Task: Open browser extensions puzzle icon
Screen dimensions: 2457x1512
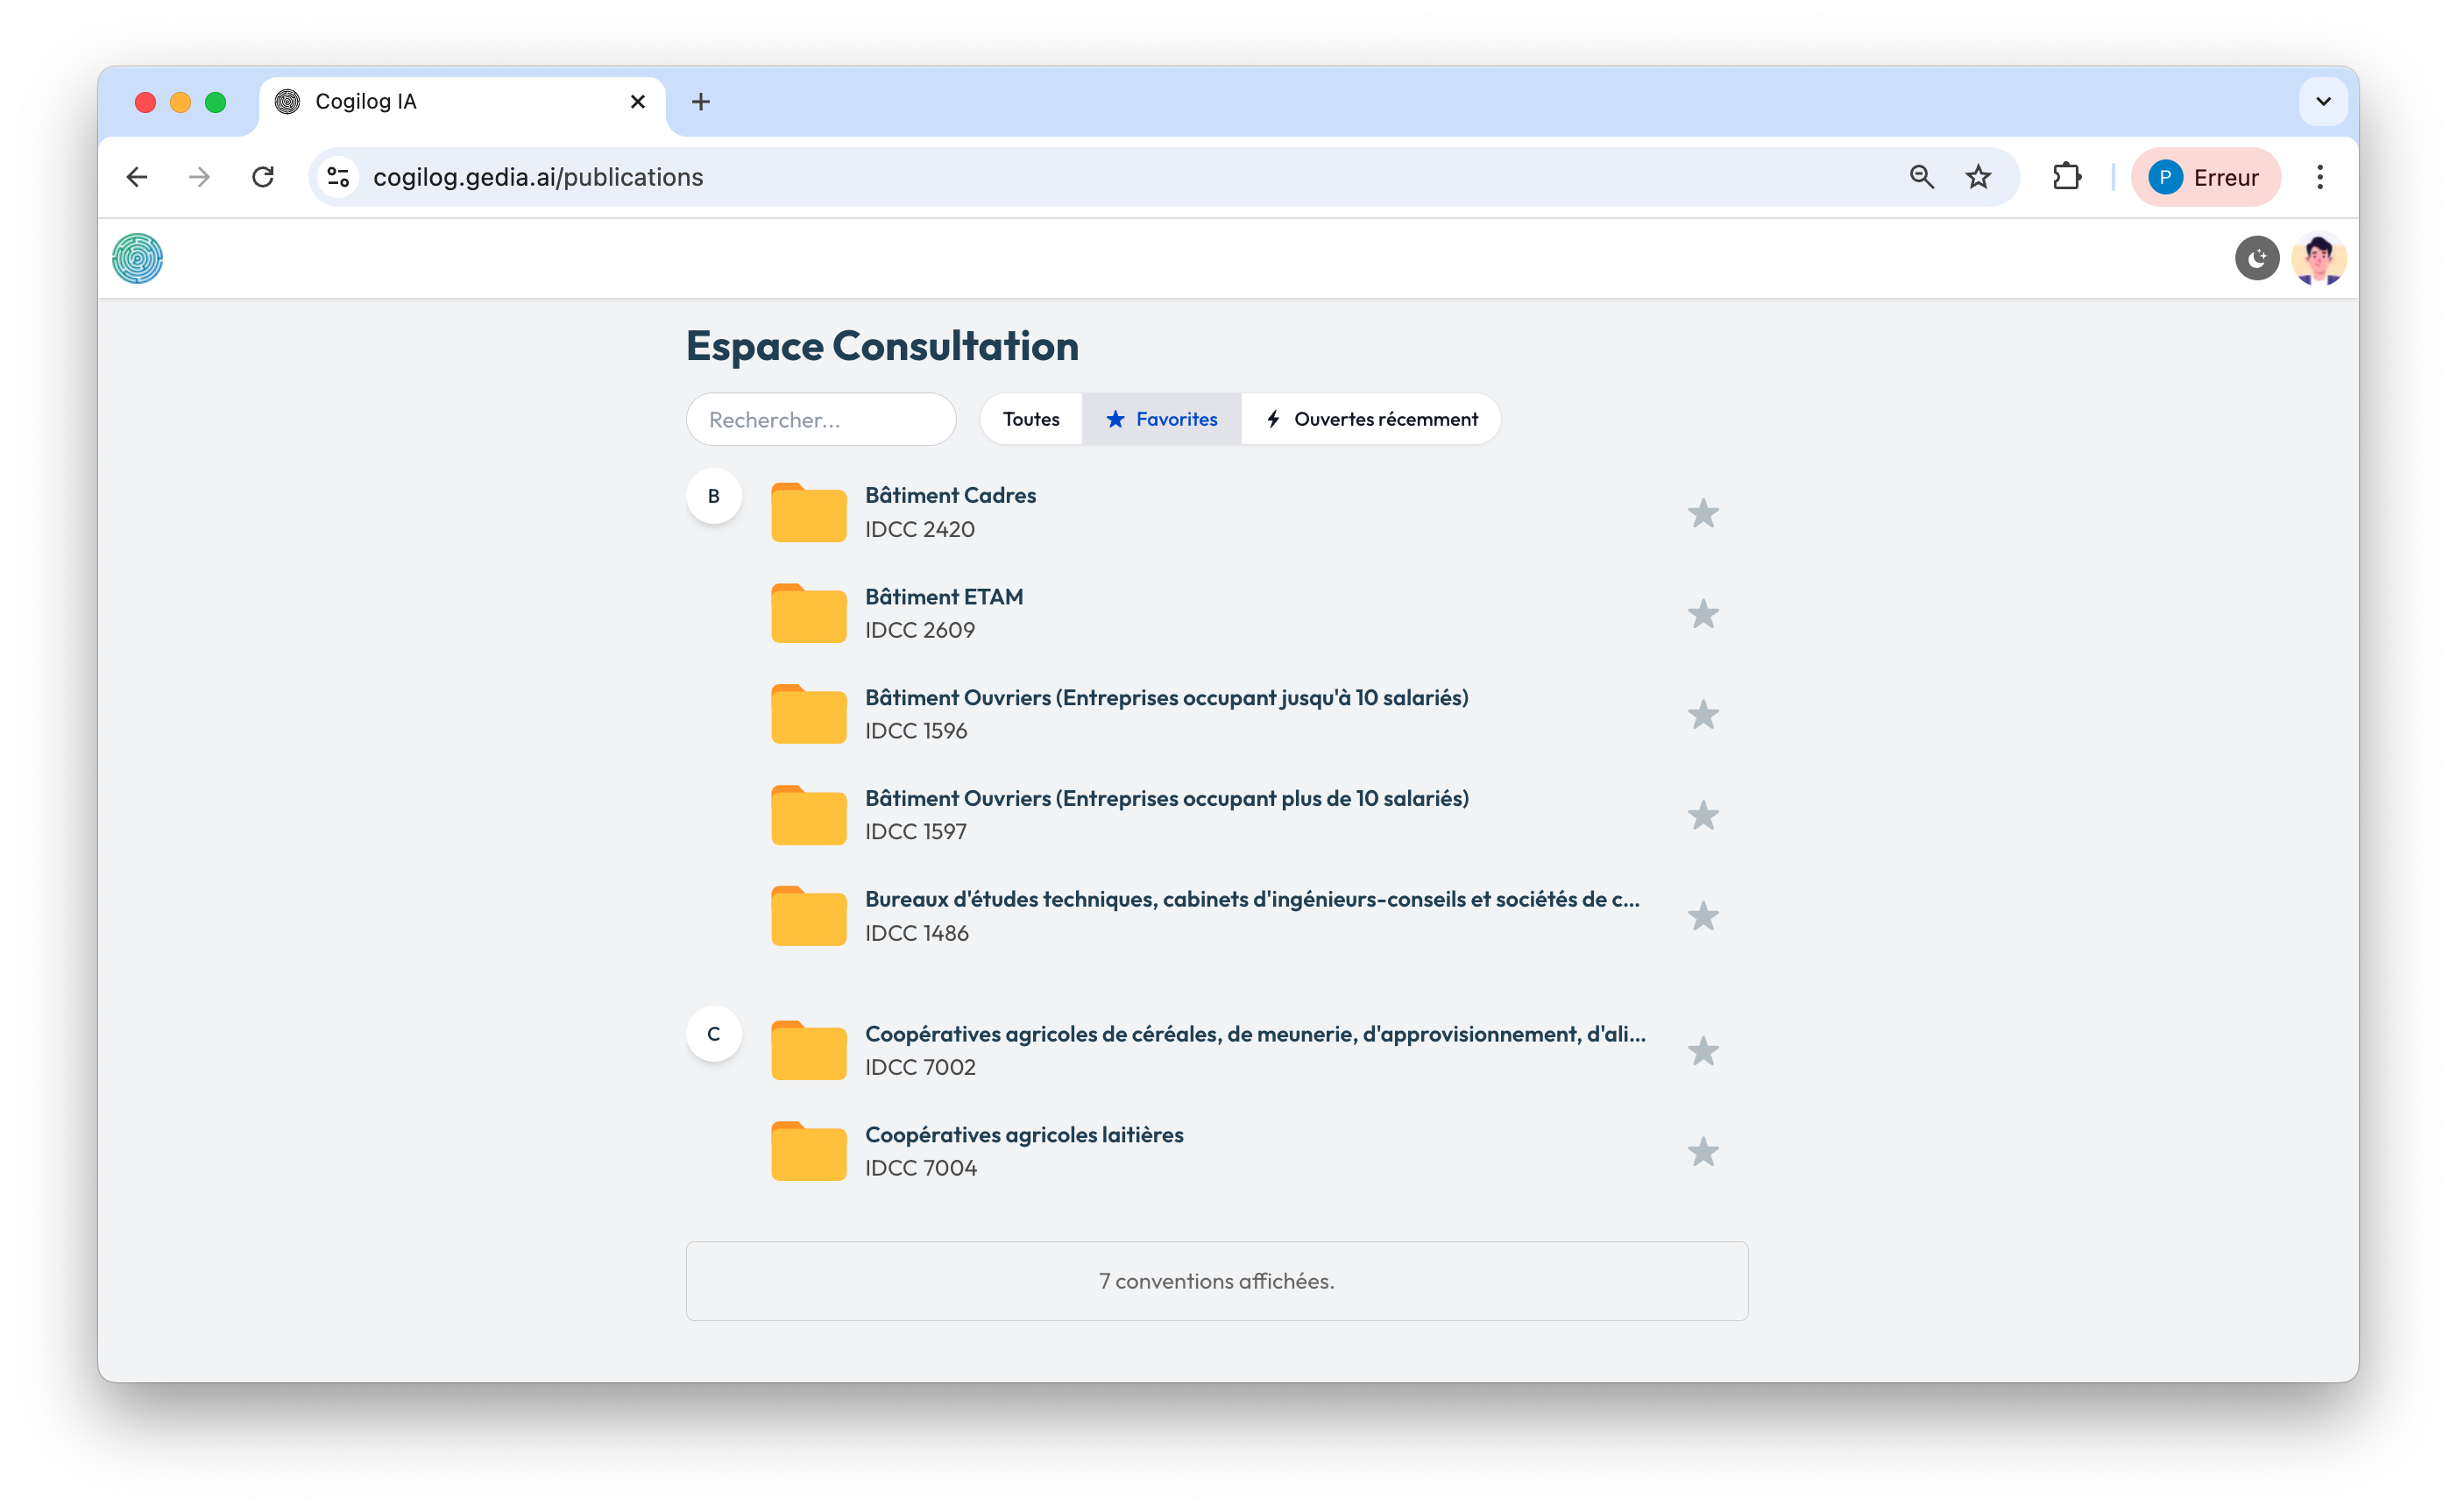Action: pos(2066,177)
